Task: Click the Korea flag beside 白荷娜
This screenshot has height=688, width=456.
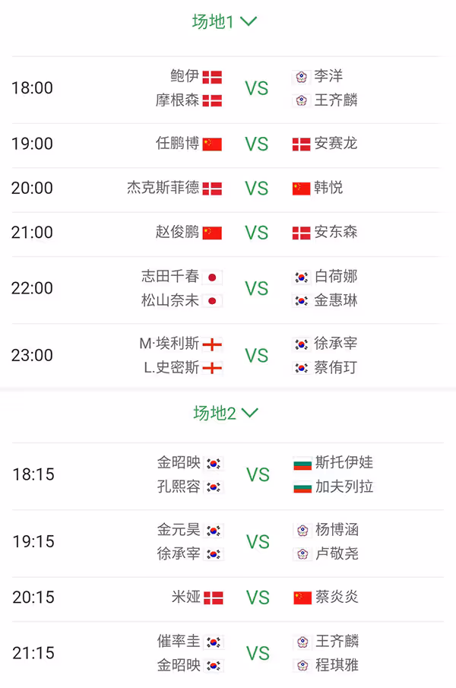Action: click(301, 277)
